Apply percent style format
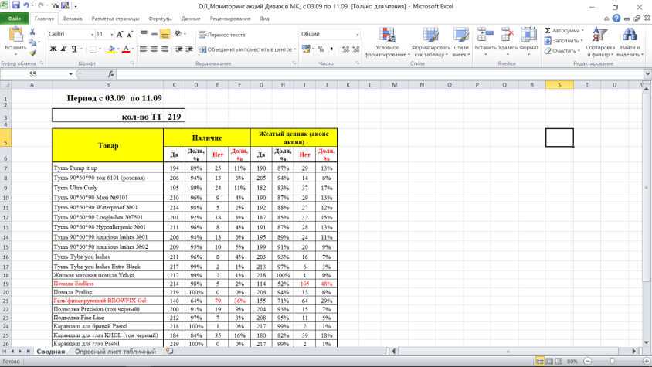 [x=321, y=49]
